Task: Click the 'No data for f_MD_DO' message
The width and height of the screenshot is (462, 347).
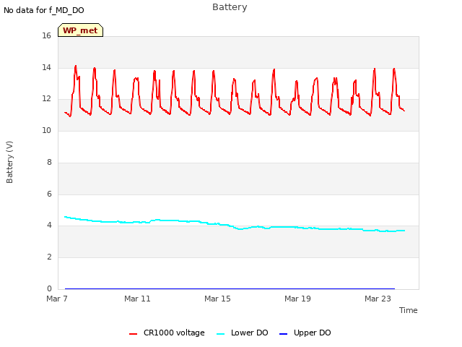Action: pyautogui.click(x=44, y=10)
